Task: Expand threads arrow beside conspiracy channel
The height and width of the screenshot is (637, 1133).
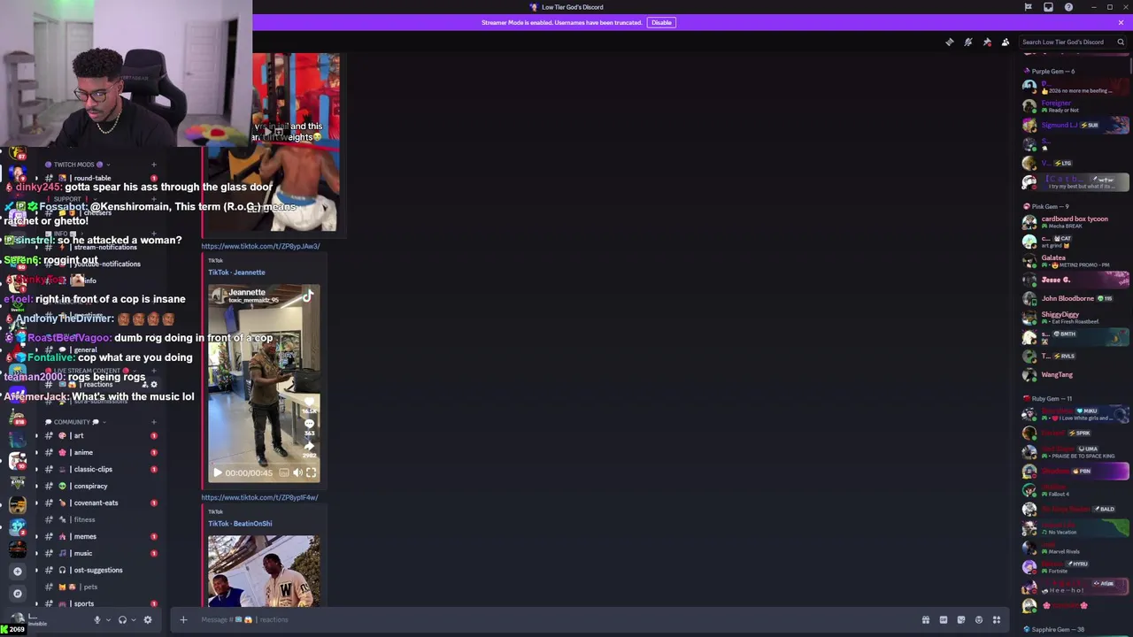Action: pyautogui.click(x=37, y=486)
